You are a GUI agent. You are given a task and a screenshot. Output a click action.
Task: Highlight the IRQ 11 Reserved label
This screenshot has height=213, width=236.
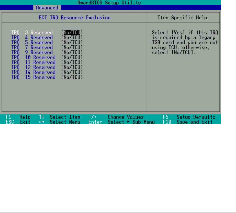point(33,62)
